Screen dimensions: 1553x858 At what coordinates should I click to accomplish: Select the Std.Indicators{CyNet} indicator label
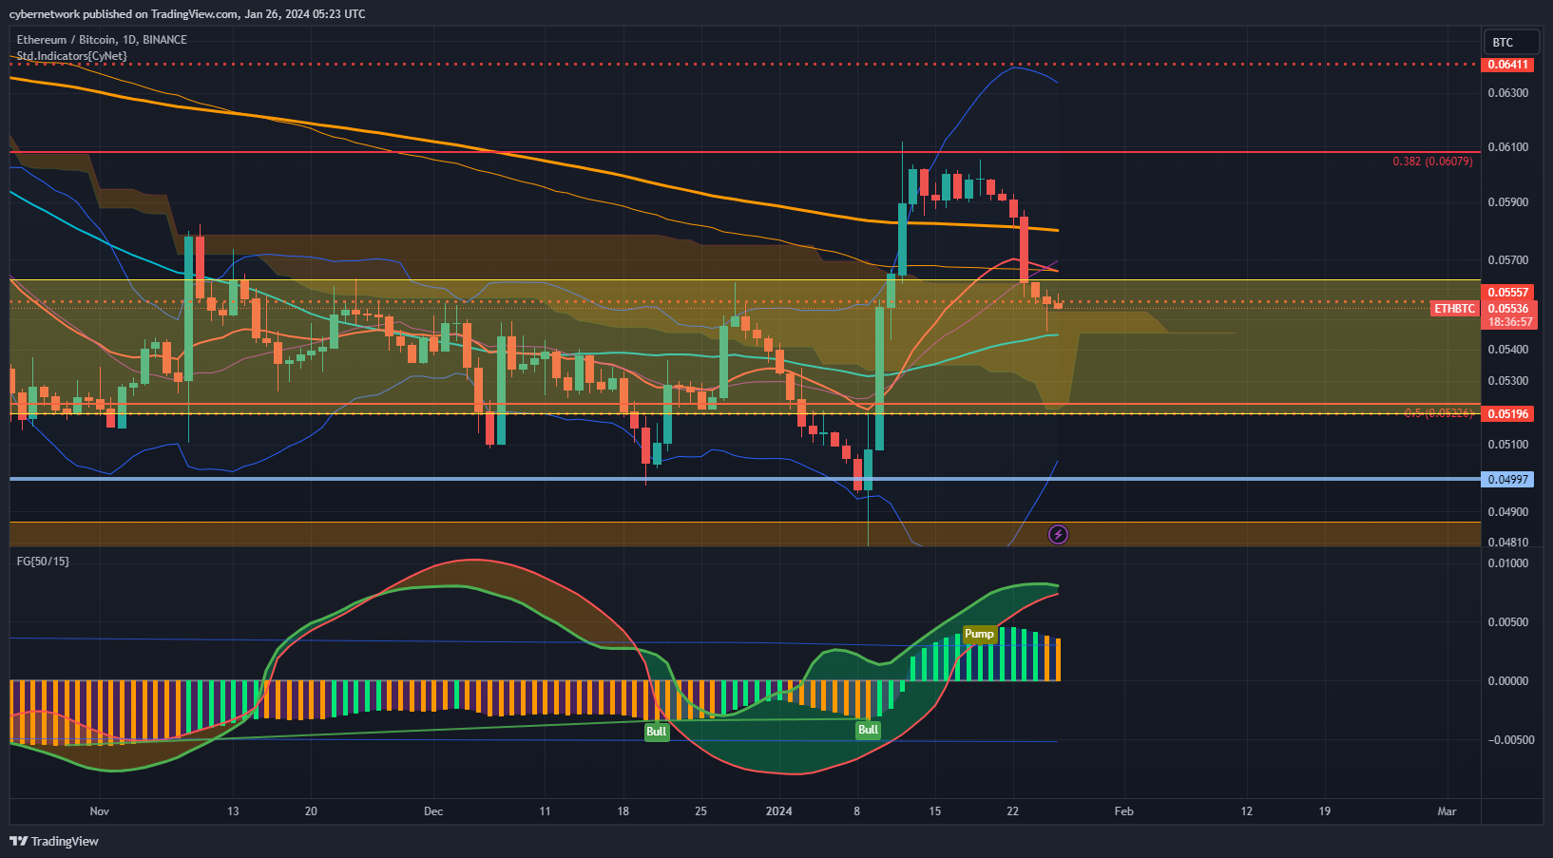point(71,56)
